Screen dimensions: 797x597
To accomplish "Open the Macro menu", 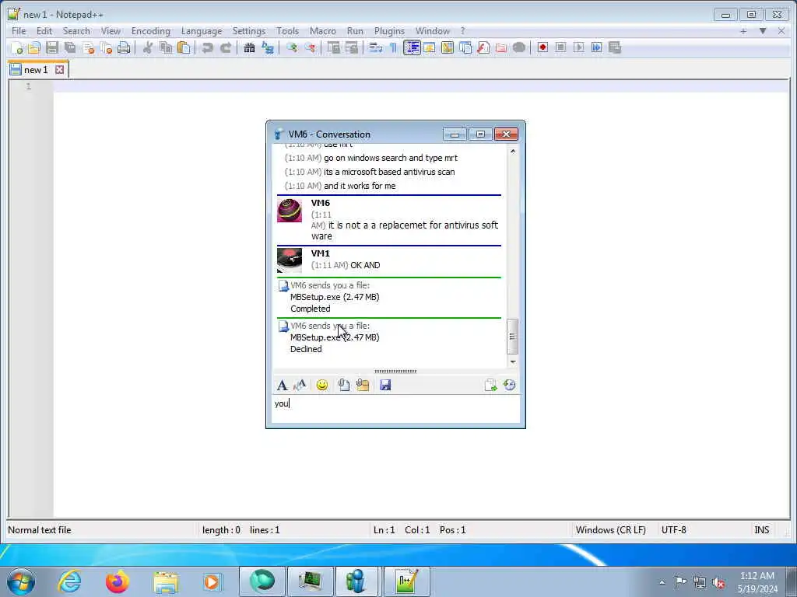I will click(323, 31).
